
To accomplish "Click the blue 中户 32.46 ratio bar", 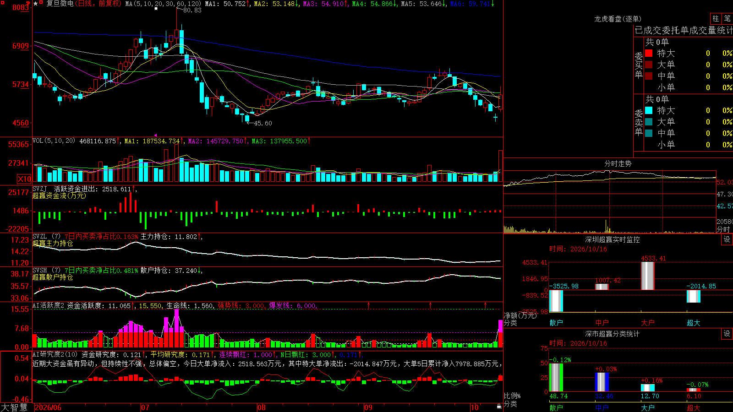I will [x=602, y=382].
